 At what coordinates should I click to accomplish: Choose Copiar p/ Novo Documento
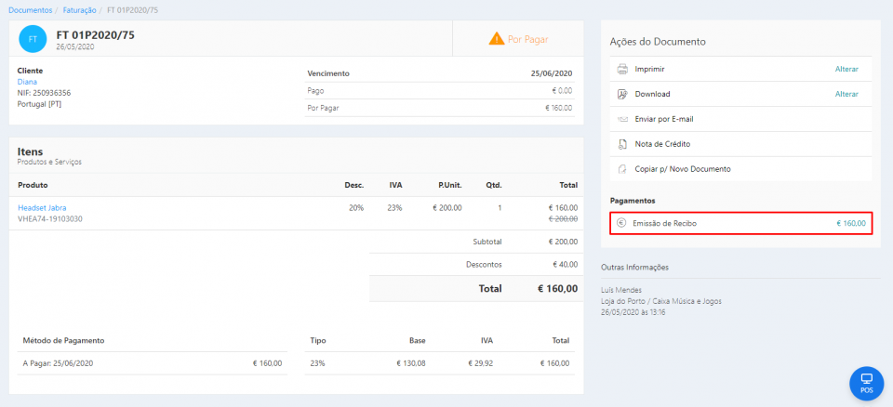pos(740,169)
